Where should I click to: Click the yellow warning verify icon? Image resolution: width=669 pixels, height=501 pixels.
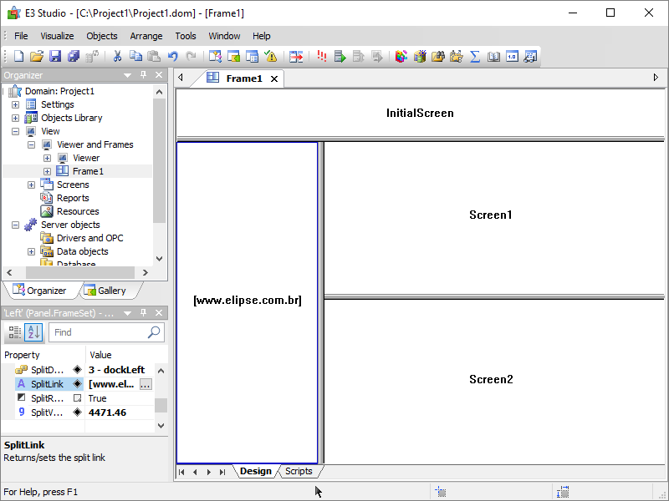point(271,57)
